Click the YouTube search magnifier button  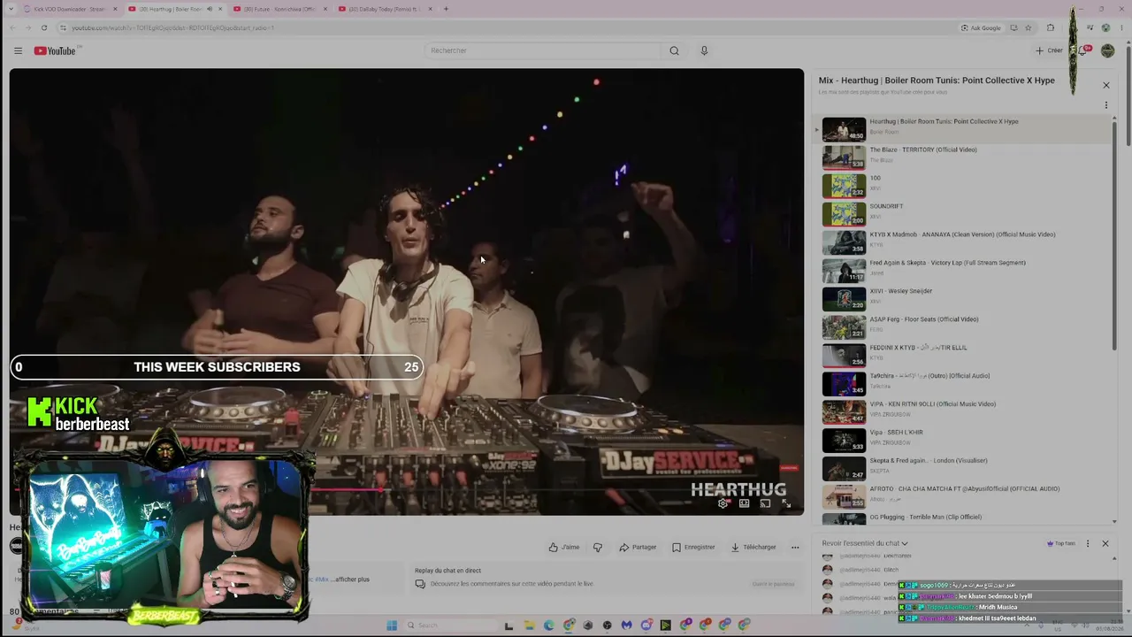pyautogui.click(x=674, y=50)
